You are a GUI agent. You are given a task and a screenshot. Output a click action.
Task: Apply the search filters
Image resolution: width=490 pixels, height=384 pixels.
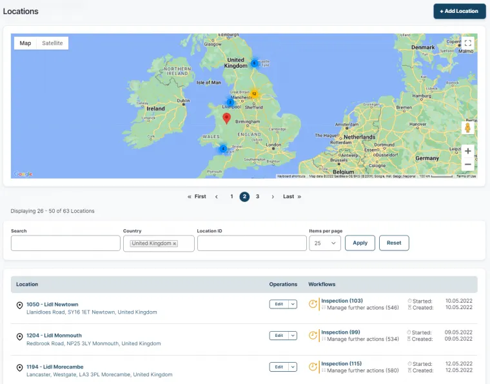tap(360, 243)
